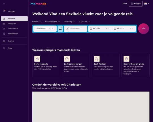Click the Beste reisdeals price tag icon
This screenshot has height=122, width=153.
pos(37,59)
